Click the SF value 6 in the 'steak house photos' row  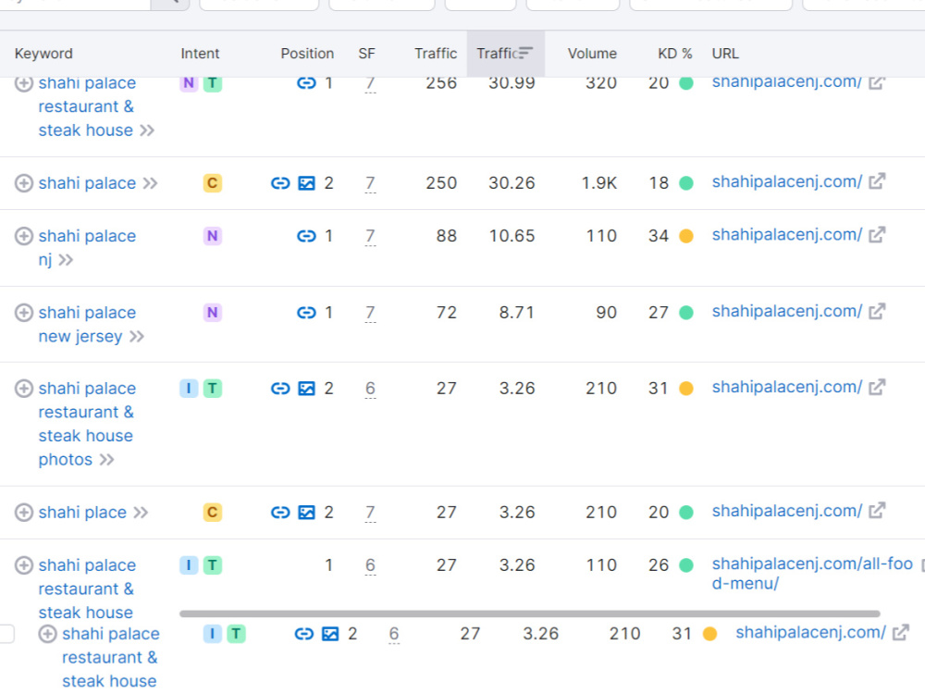[370, 389]
